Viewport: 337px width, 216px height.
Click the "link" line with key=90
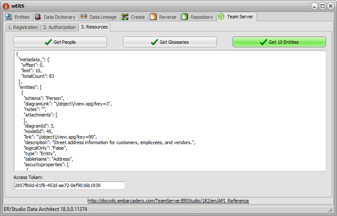tap(60, 137)
